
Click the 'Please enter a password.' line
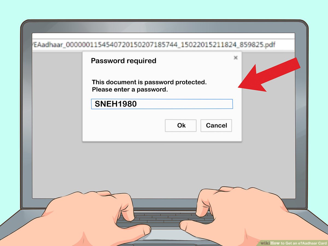point(130,89)
